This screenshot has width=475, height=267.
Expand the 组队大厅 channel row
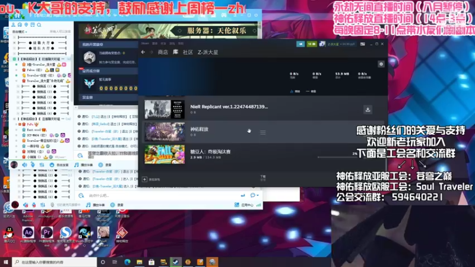pyautogui.click(x=14, y=48)
